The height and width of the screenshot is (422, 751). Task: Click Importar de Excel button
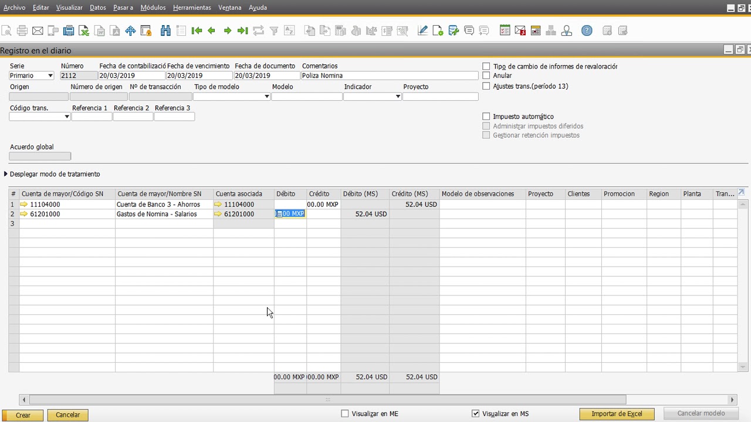tap(617, 414)
